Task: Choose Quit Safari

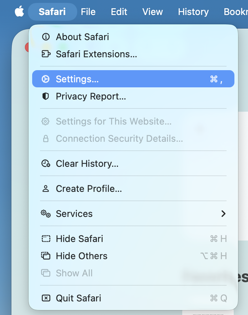Action: pyautogui.click(x=78, y=298)
